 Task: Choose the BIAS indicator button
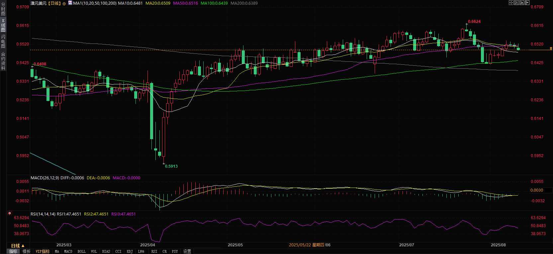point(106,251)
